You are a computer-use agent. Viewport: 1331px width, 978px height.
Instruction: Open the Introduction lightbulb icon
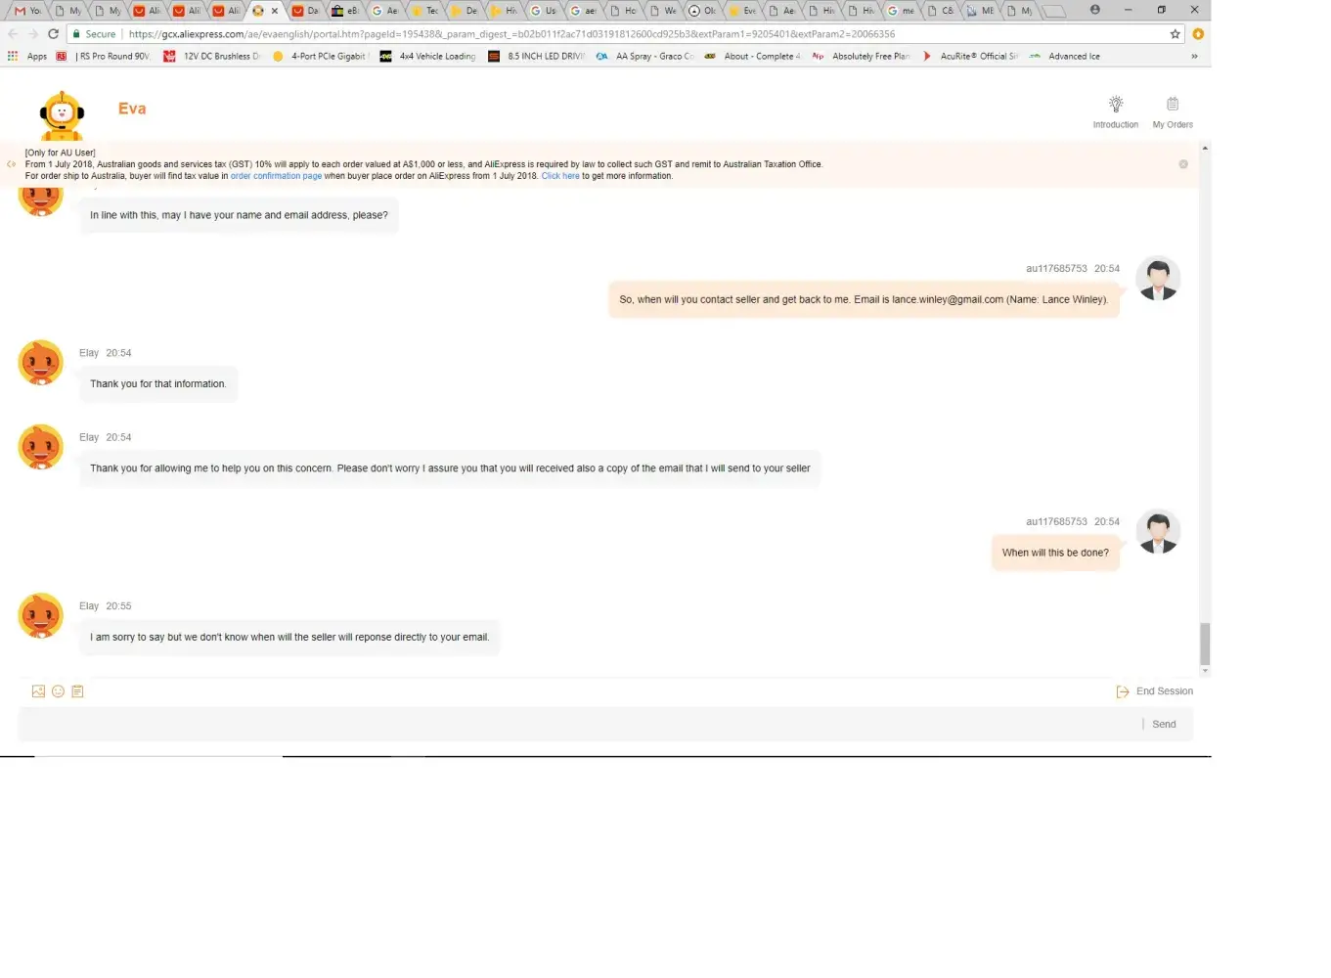1116,104
